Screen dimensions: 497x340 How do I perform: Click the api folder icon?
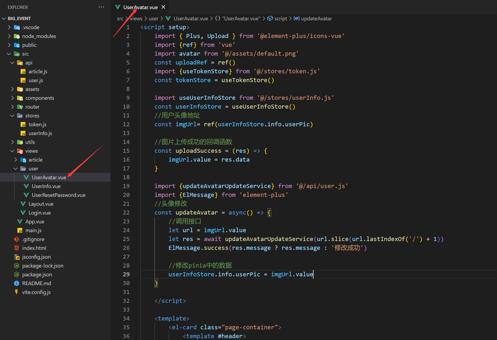coord(20,63)
